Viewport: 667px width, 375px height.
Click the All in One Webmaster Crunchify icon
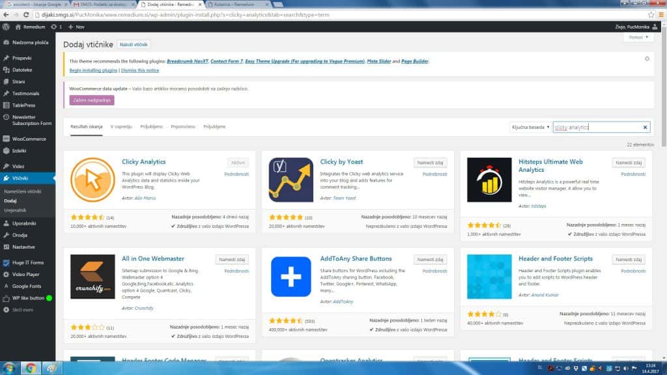[x=92, y=277]
